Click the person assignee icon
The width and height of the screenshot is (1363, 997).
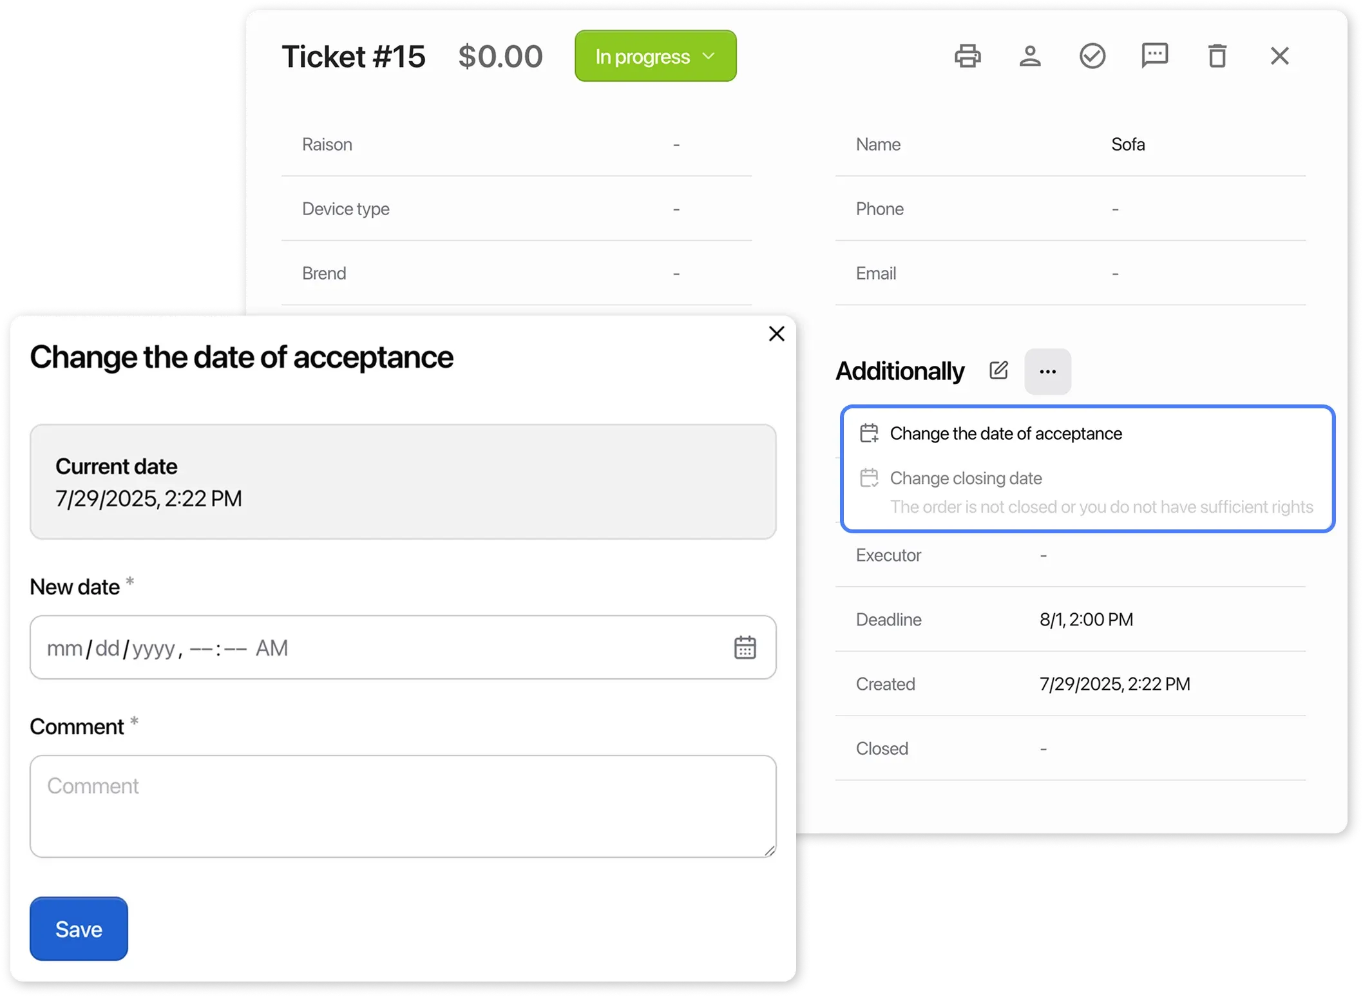(1030, 56)
